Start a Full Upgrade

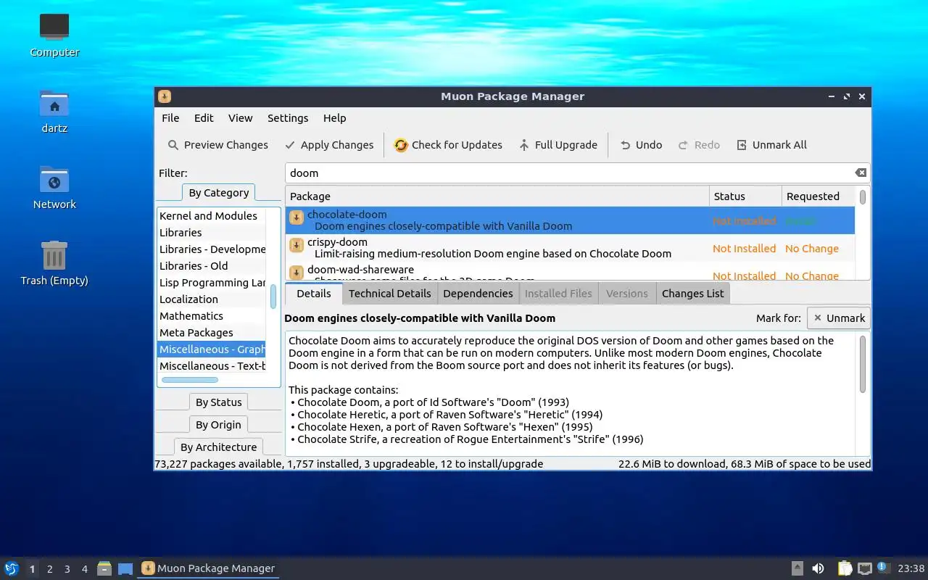click(x=558, y=145)
